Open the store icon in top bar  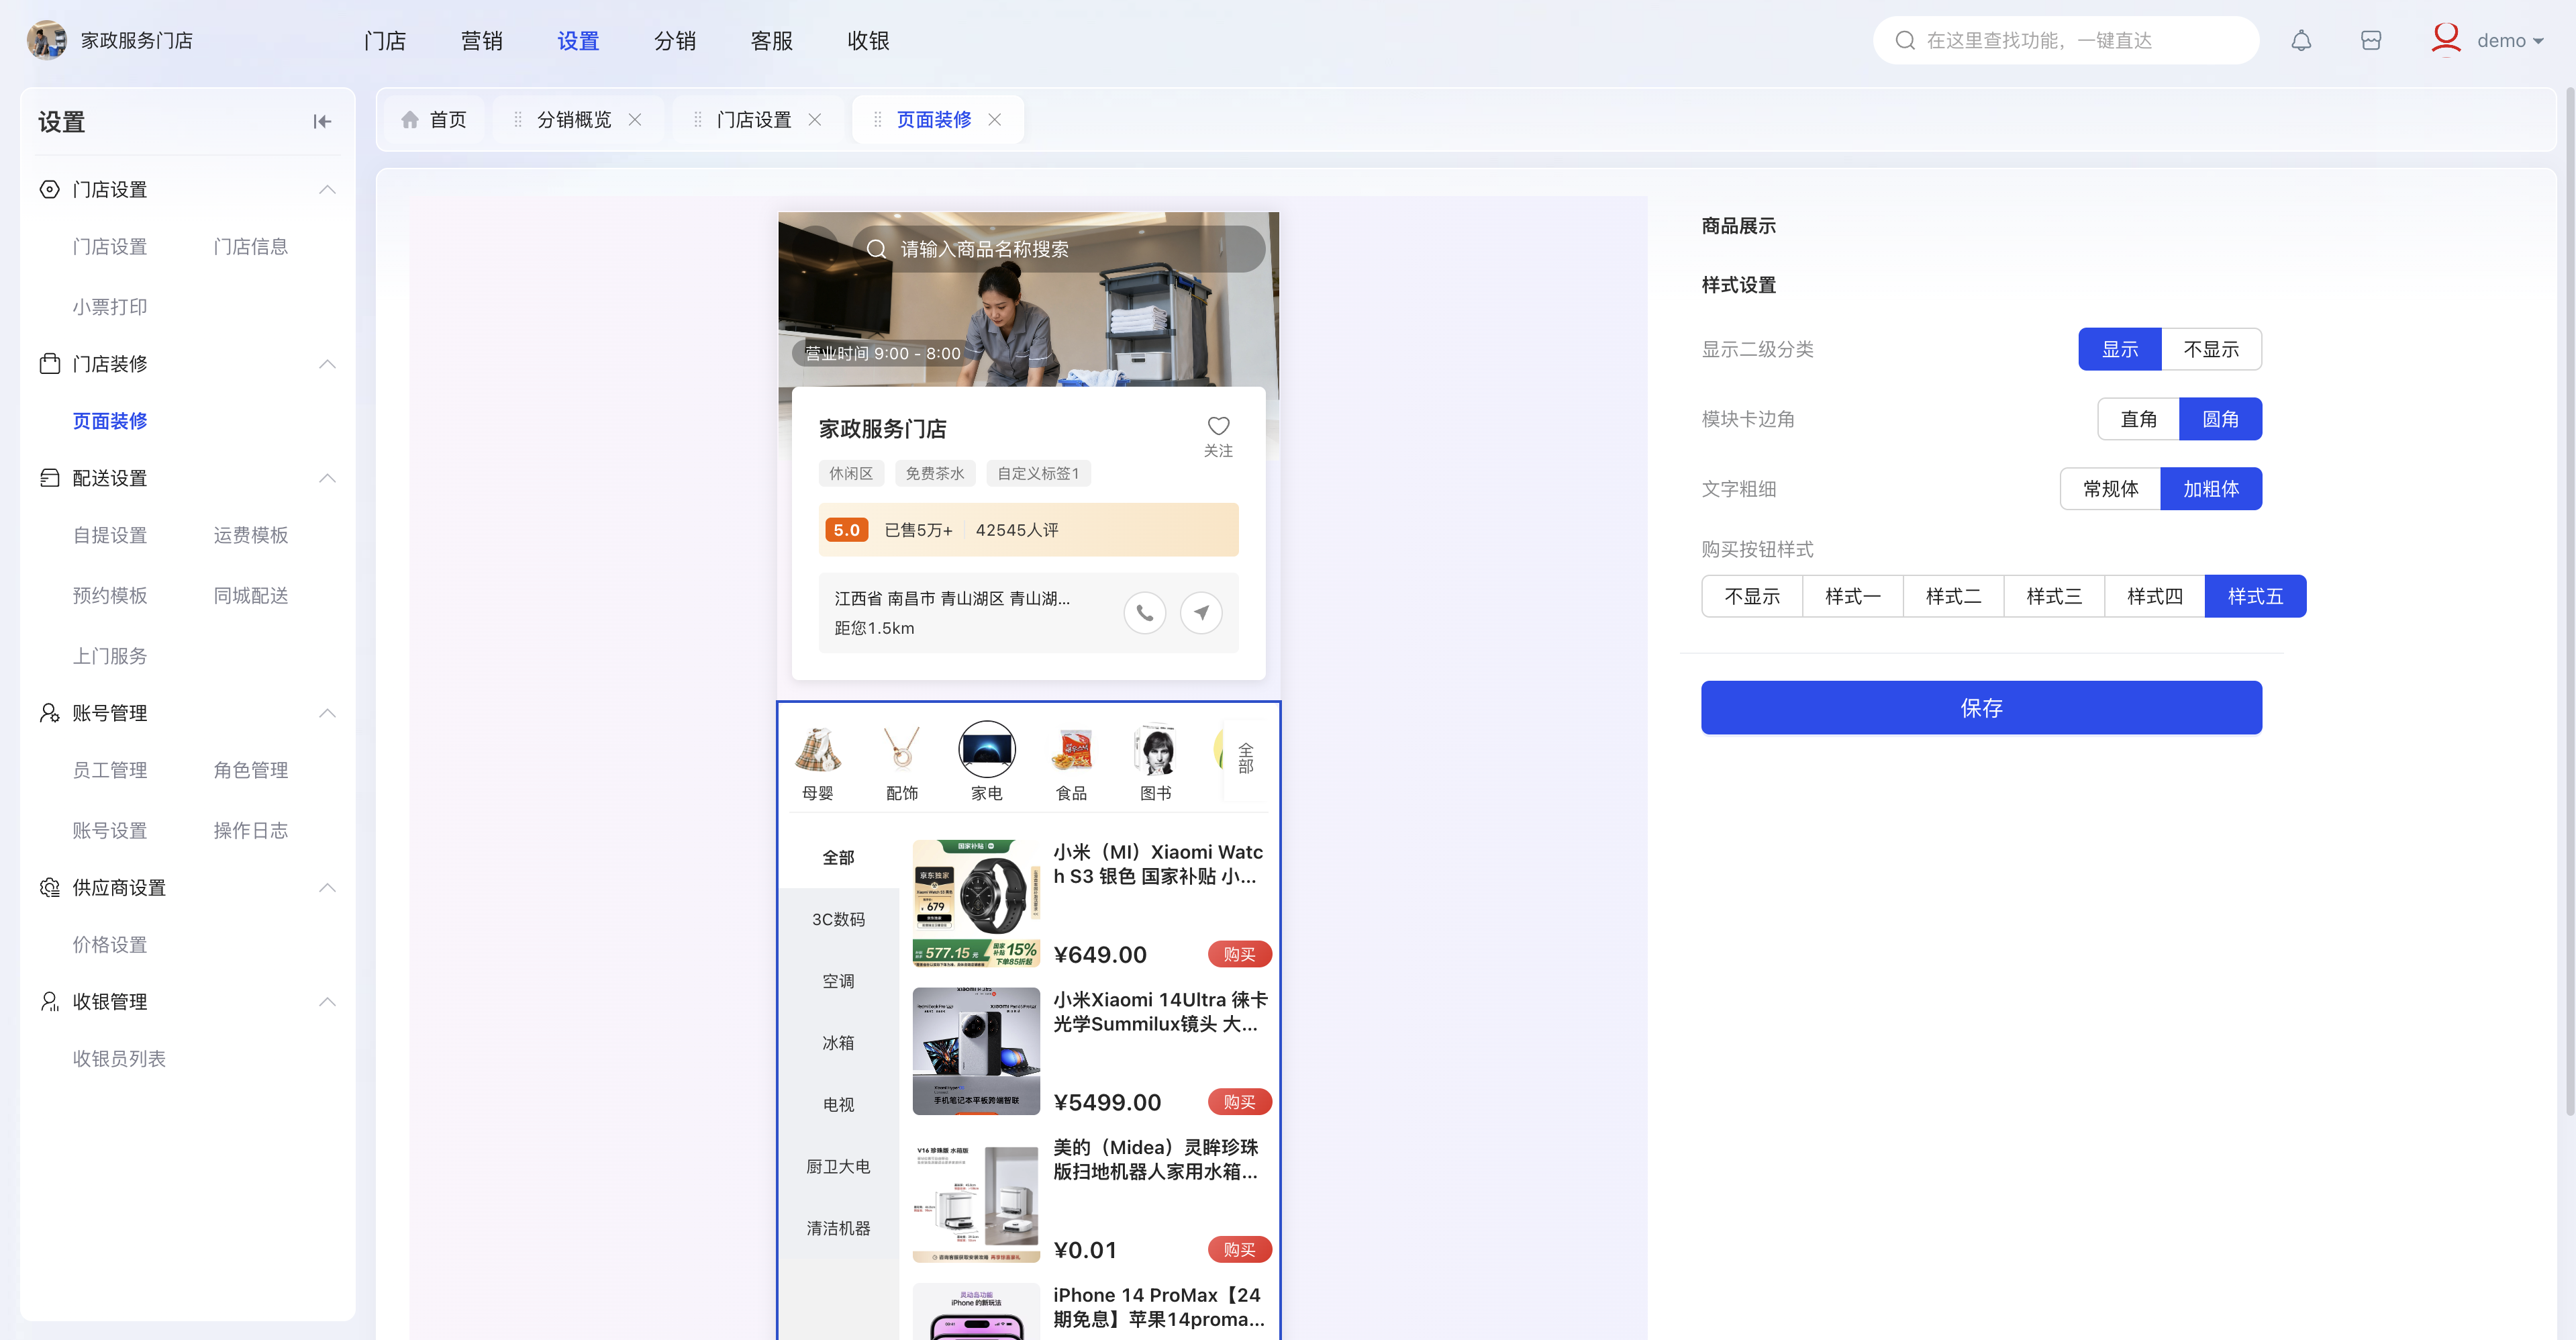pyautogui.click(x=2370, y=40)
